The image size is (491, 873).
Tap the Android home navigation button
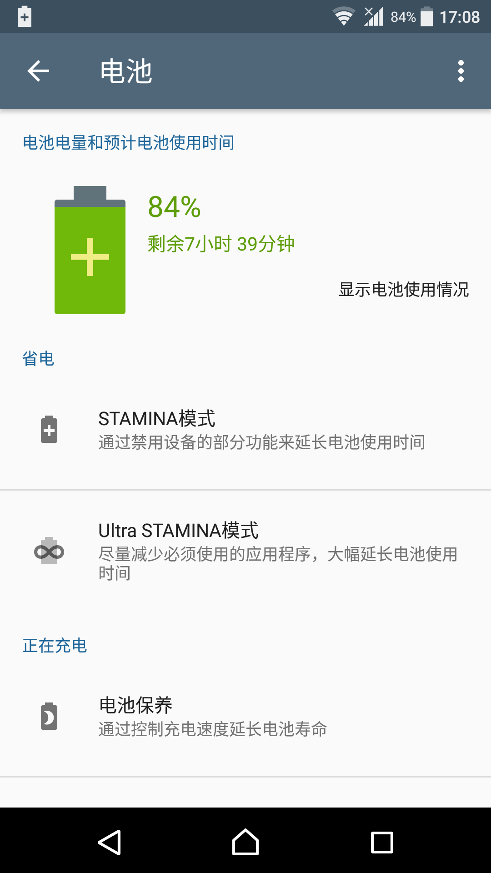point(245,842)
